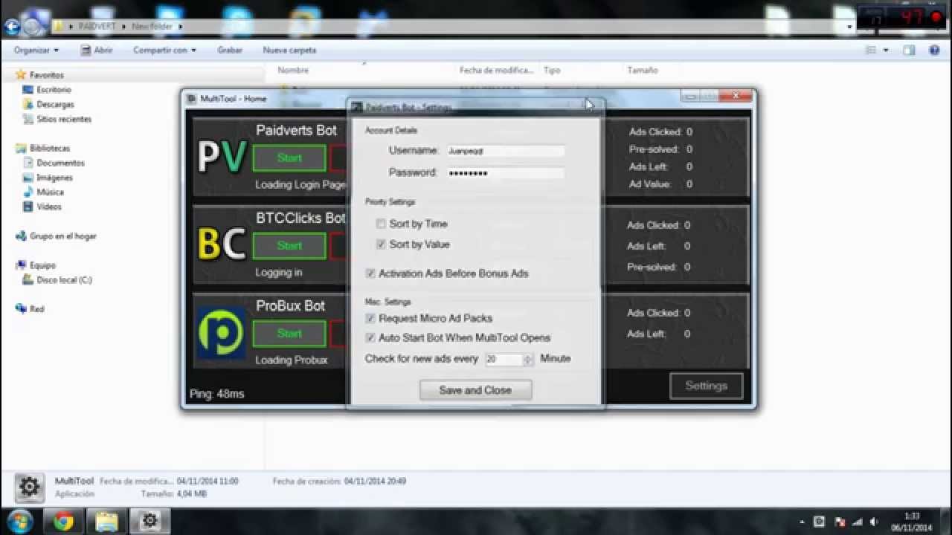Focus the Username input field
952x535 pixels.
505,150
